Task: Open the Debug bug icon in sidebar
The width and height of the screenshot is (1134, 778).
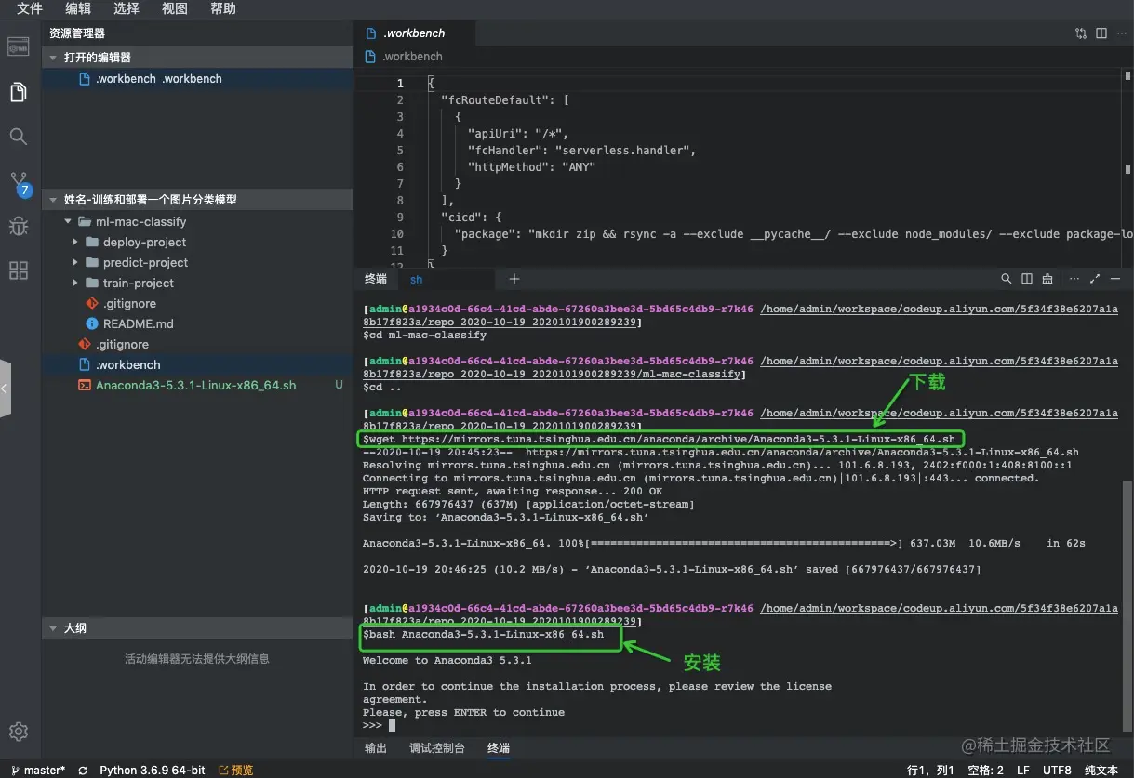Action: 18,226
